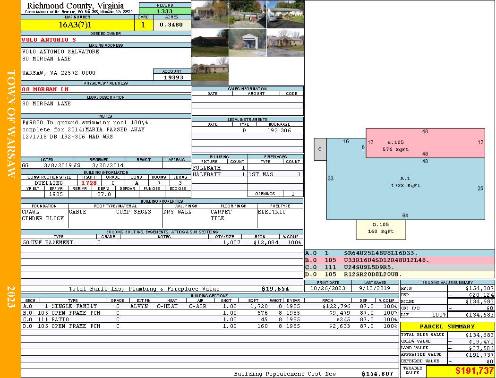Click the B.0 sketch vector row in pink

coord(400,260)
